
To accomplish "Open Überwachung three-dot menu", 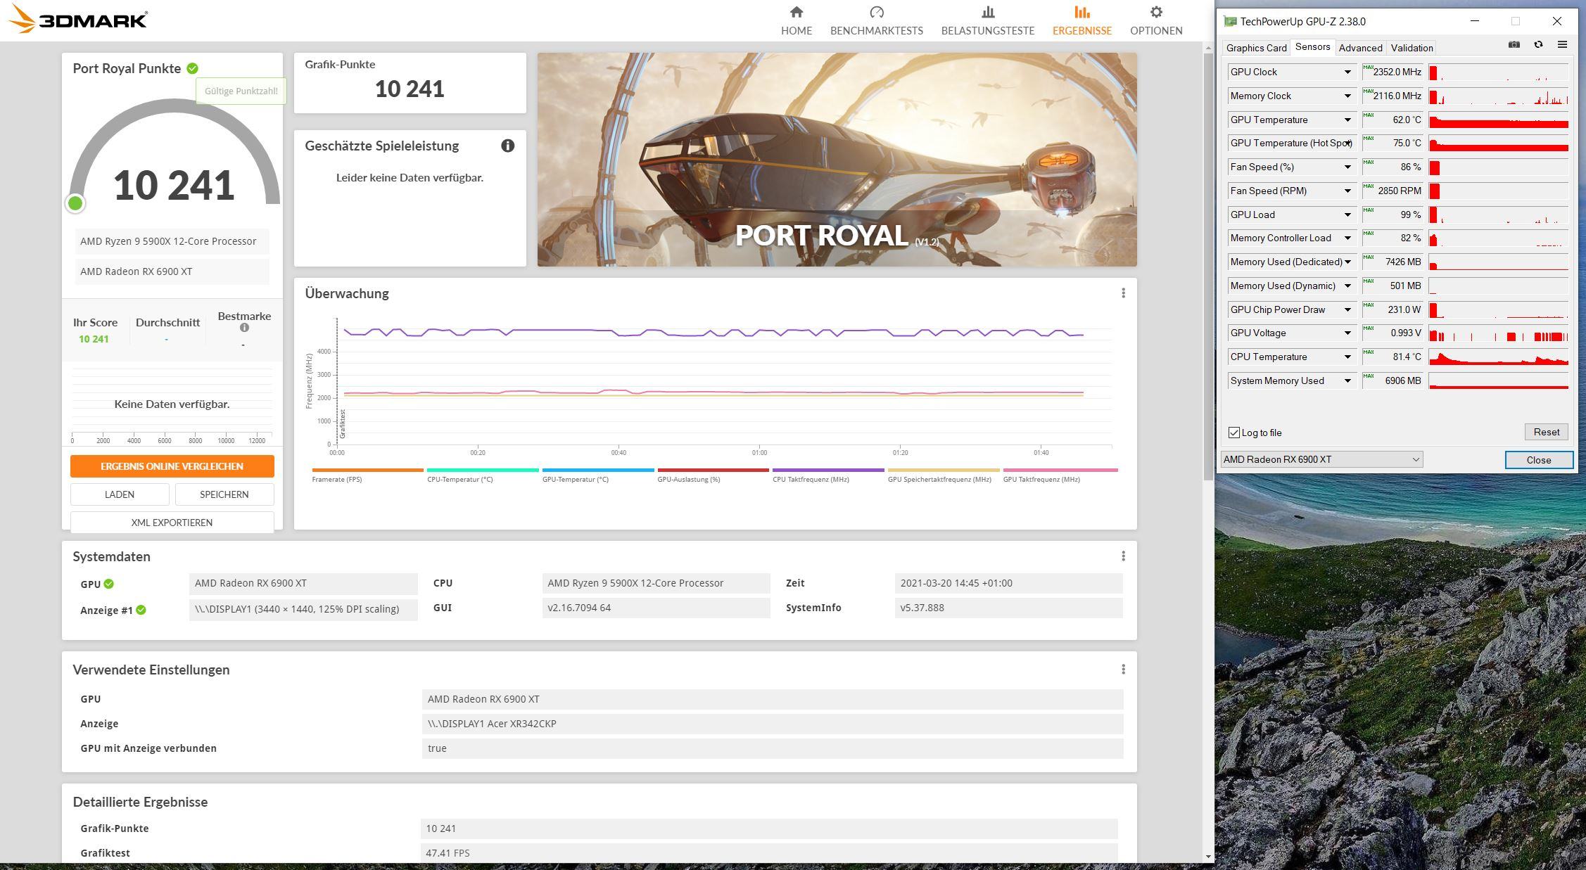I will 1123,293.
